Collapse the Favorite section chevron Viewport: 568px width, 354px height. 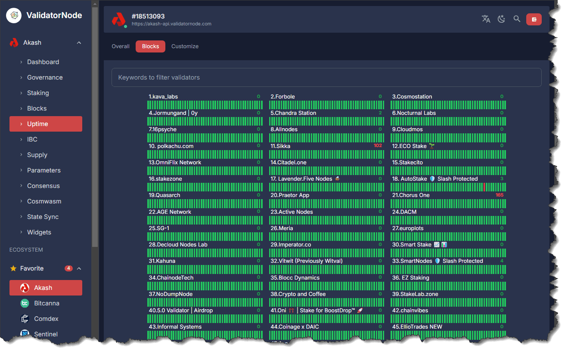79,268
